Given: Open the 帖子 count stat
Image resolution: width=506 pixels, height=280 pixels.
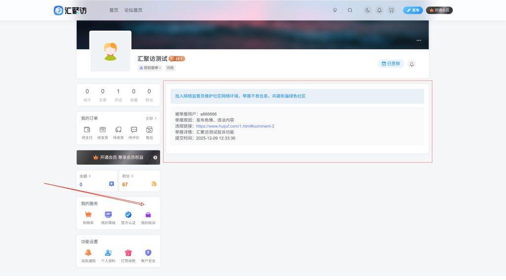Looking at the screenshot, I should pyautogui.click(x=87, y=95).
